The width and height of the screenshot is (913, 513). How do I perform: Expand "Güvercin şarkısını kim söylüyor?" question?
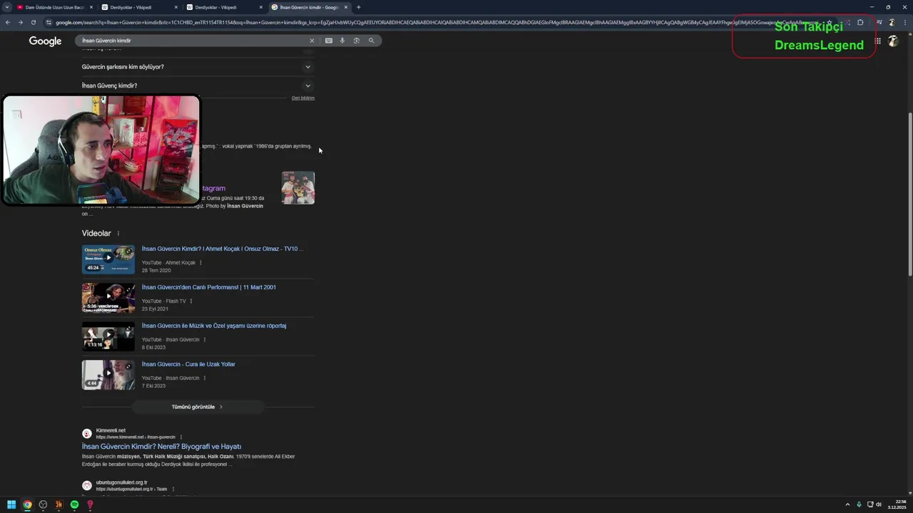click(x=198, y=67)
